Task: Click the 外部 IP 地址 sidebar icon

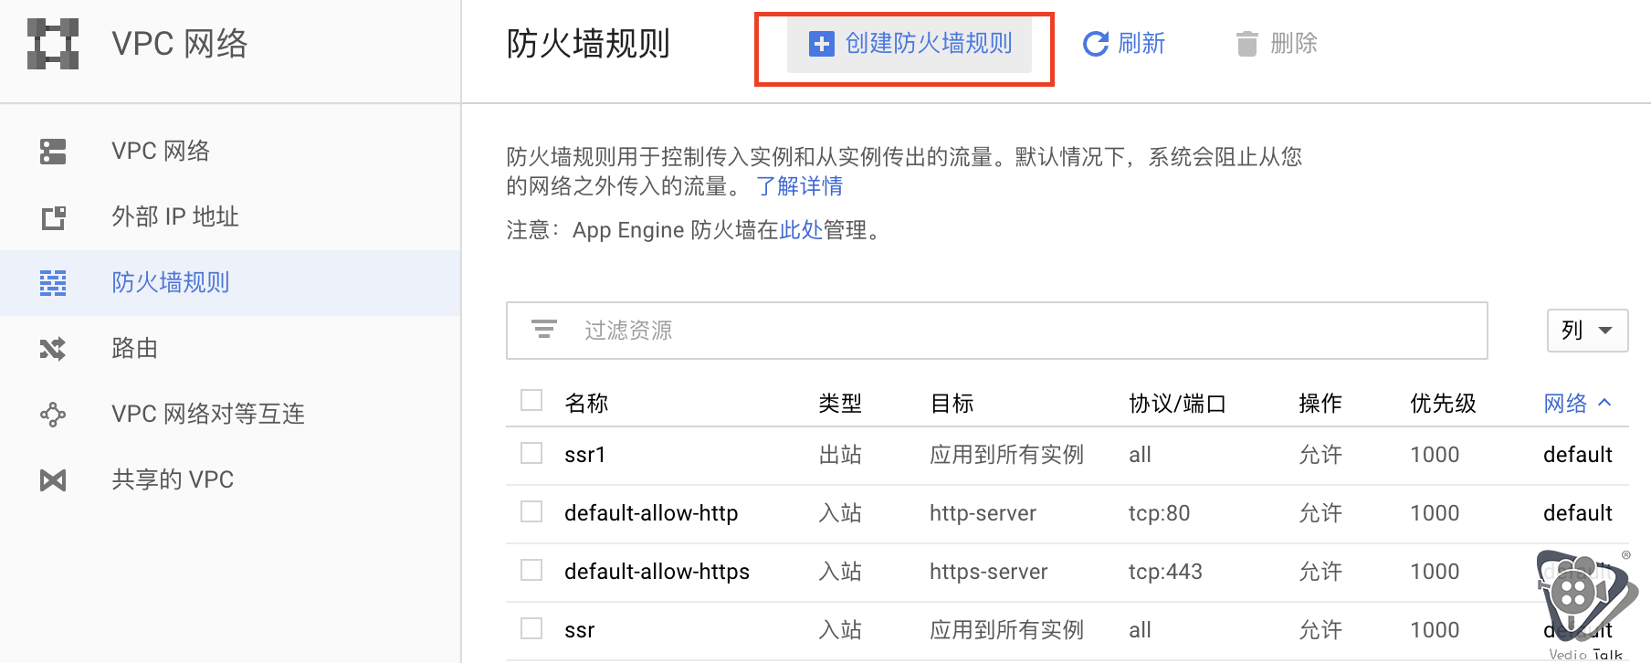Action: tap(53, 217)
